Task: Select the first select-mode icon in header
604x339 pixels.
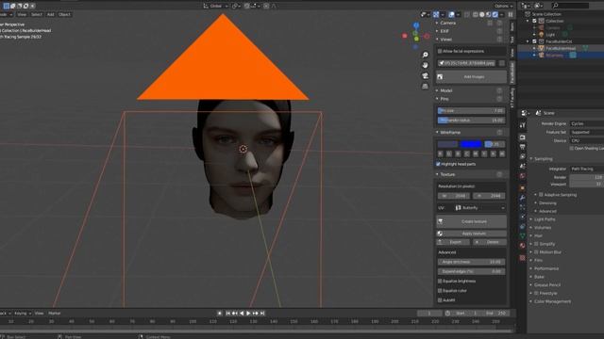Action: [x=7, y=6]
